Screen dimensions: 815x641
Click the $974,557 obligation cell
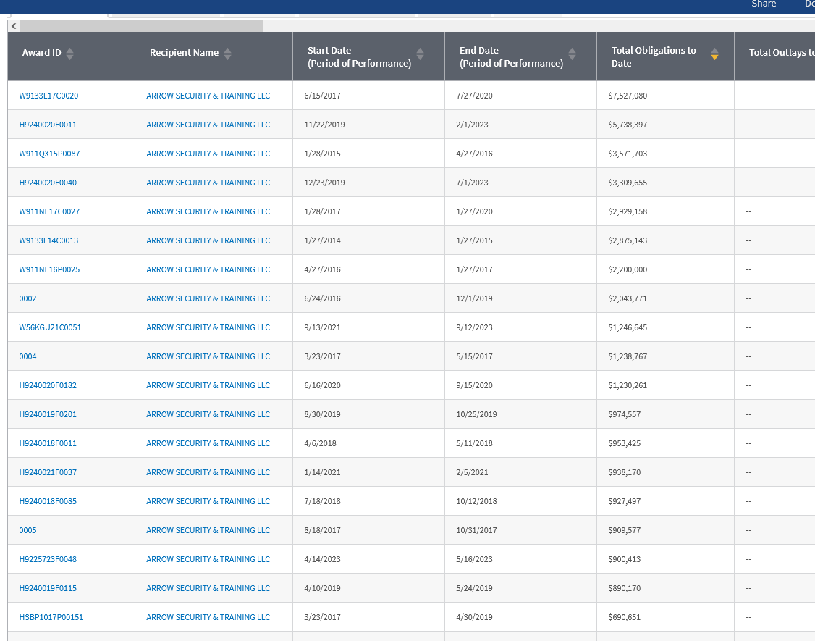click(624, 415)
